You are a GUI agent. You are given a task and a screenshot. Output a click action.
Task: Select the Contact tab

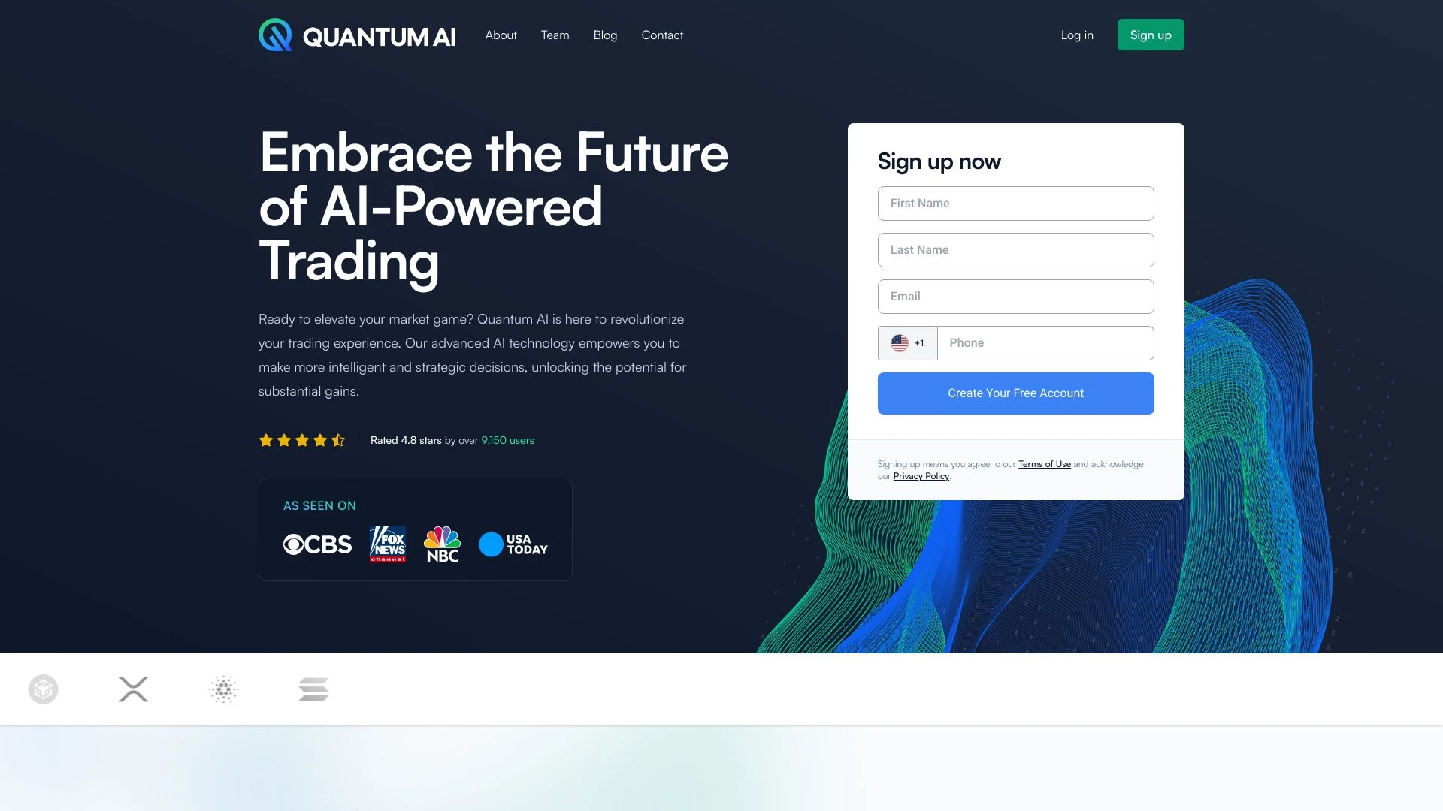click(x=662, y=34)
